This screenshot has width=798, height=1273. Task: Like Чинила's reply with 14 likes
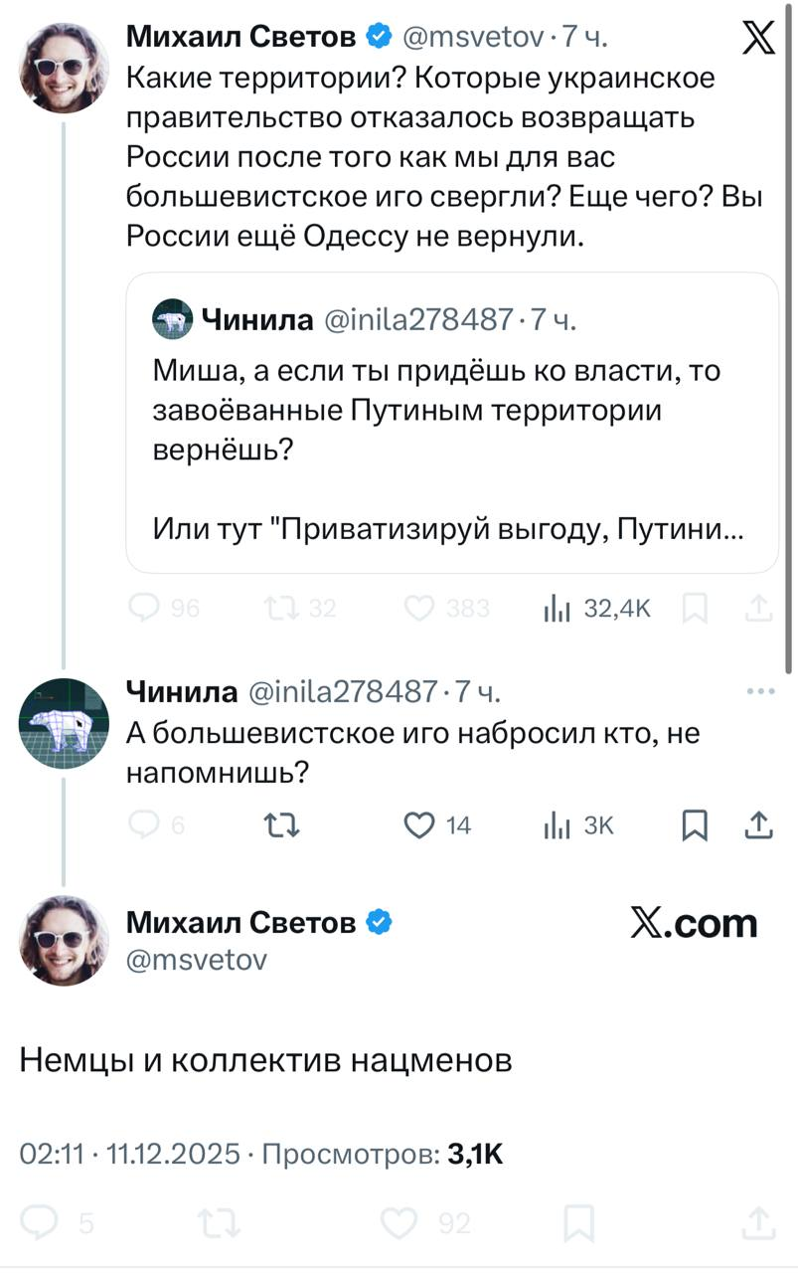click(421, 824)
